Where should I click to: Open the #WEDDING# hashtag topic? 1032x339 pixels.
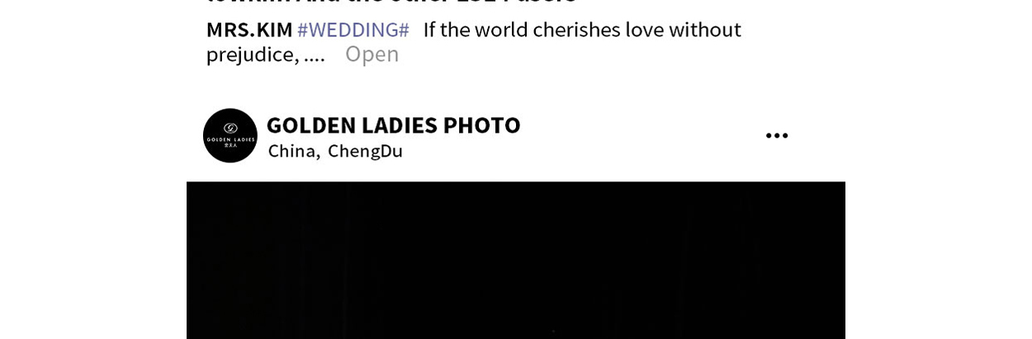pos(353,30)
